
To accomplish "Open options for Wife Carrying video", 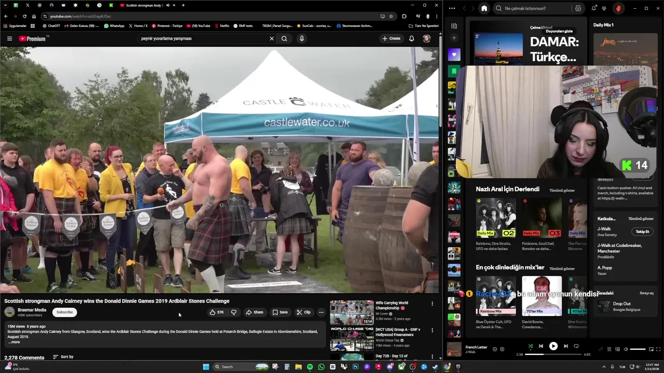I will (432, 304).
